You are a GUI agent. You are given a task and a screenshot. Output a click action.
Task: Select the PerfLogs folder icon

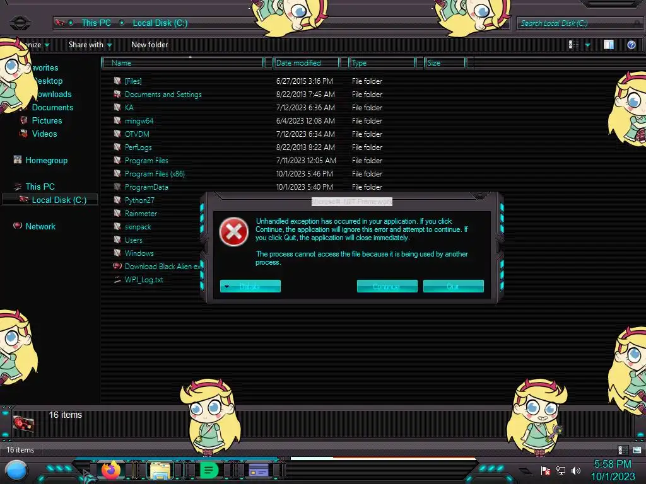(117, 146)
